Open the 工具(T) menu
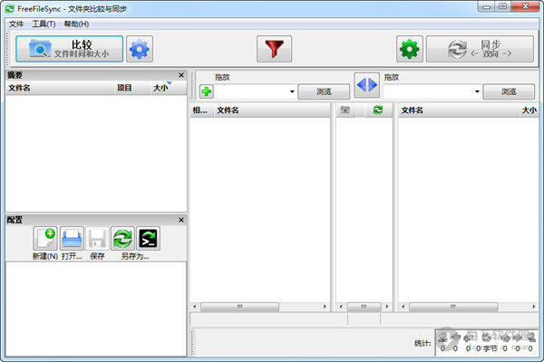The height and width of the screenshot is (362, 544). pos(44,24)
